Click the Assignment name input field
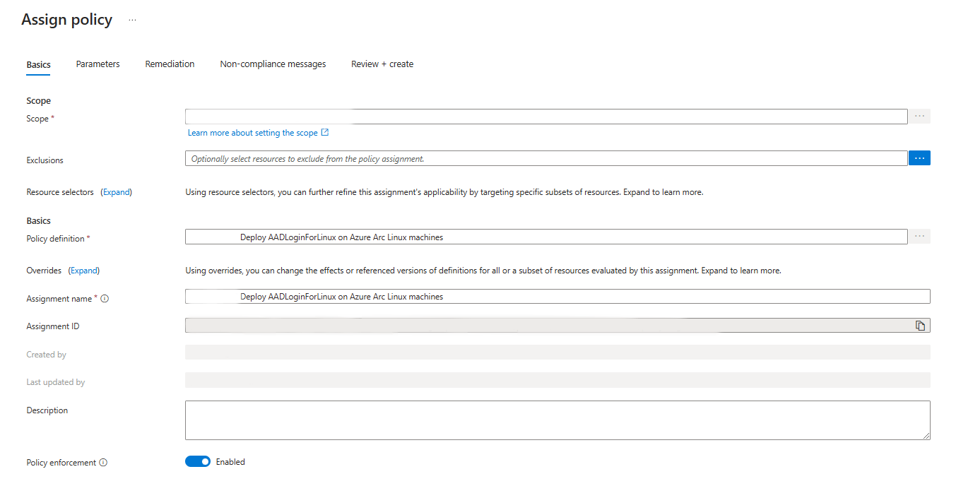Viewport: 956px width, 486px height. coord(557,297)
